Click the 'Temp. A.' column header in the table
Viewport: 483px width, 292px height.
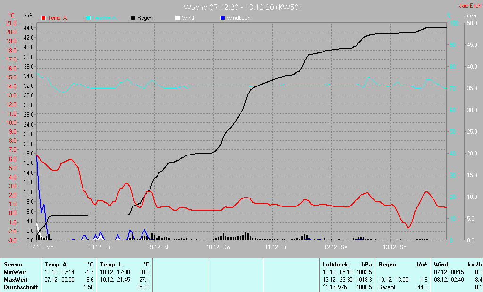(x=56, y=265)
